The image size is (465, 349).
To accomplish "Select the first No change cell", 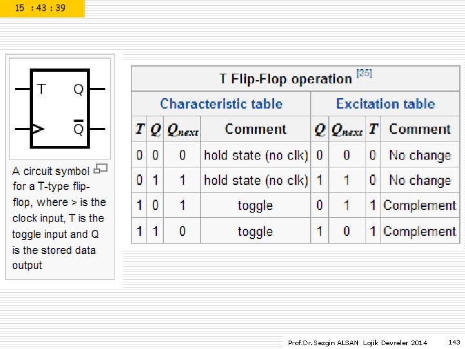I will pos(420,155).
